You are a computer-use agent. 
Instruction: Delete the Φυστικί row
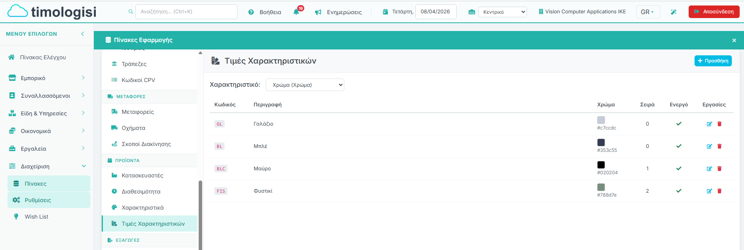719,191
